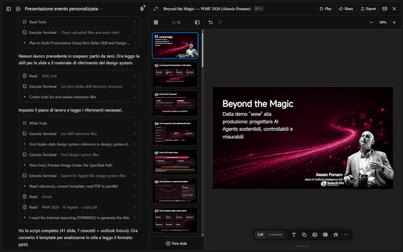Image resolution: width=403 pixels, height=252 pixels.
Task: Click the 96% zoom level value
Action: [x=383, y=22]
